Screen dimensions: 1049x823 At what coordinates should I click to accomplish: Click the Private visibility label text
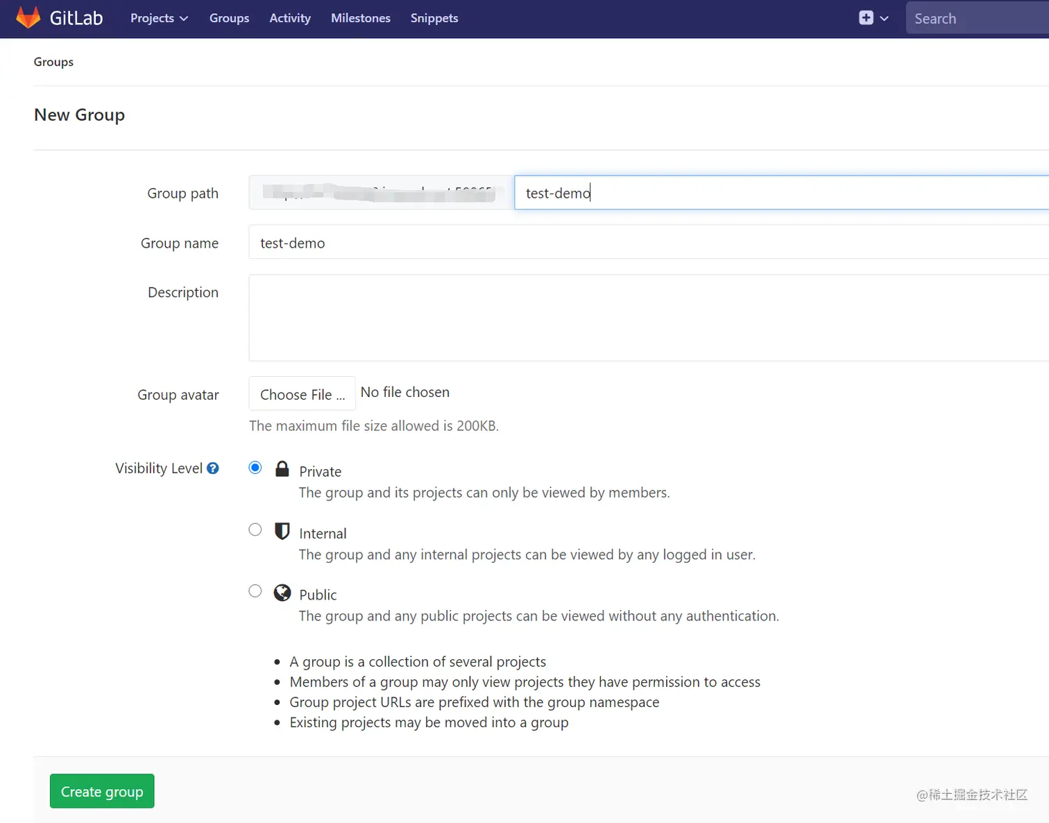(x=321, y=472)
